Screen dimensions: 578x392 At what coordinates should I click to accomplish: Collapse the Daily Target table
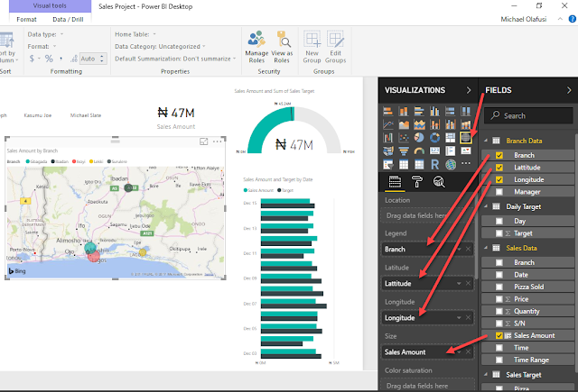pos(486,206)
